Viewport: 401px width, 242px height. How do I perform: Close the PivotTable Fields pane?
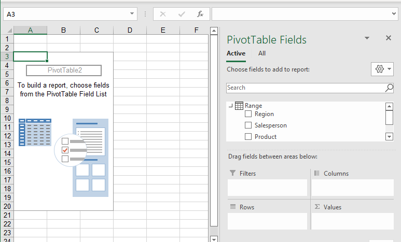[389, 38]
